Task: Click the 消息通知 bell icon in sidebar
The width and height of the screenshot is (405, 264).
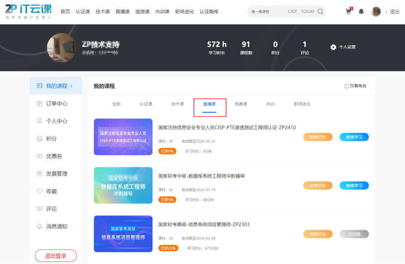Action: 39,226
